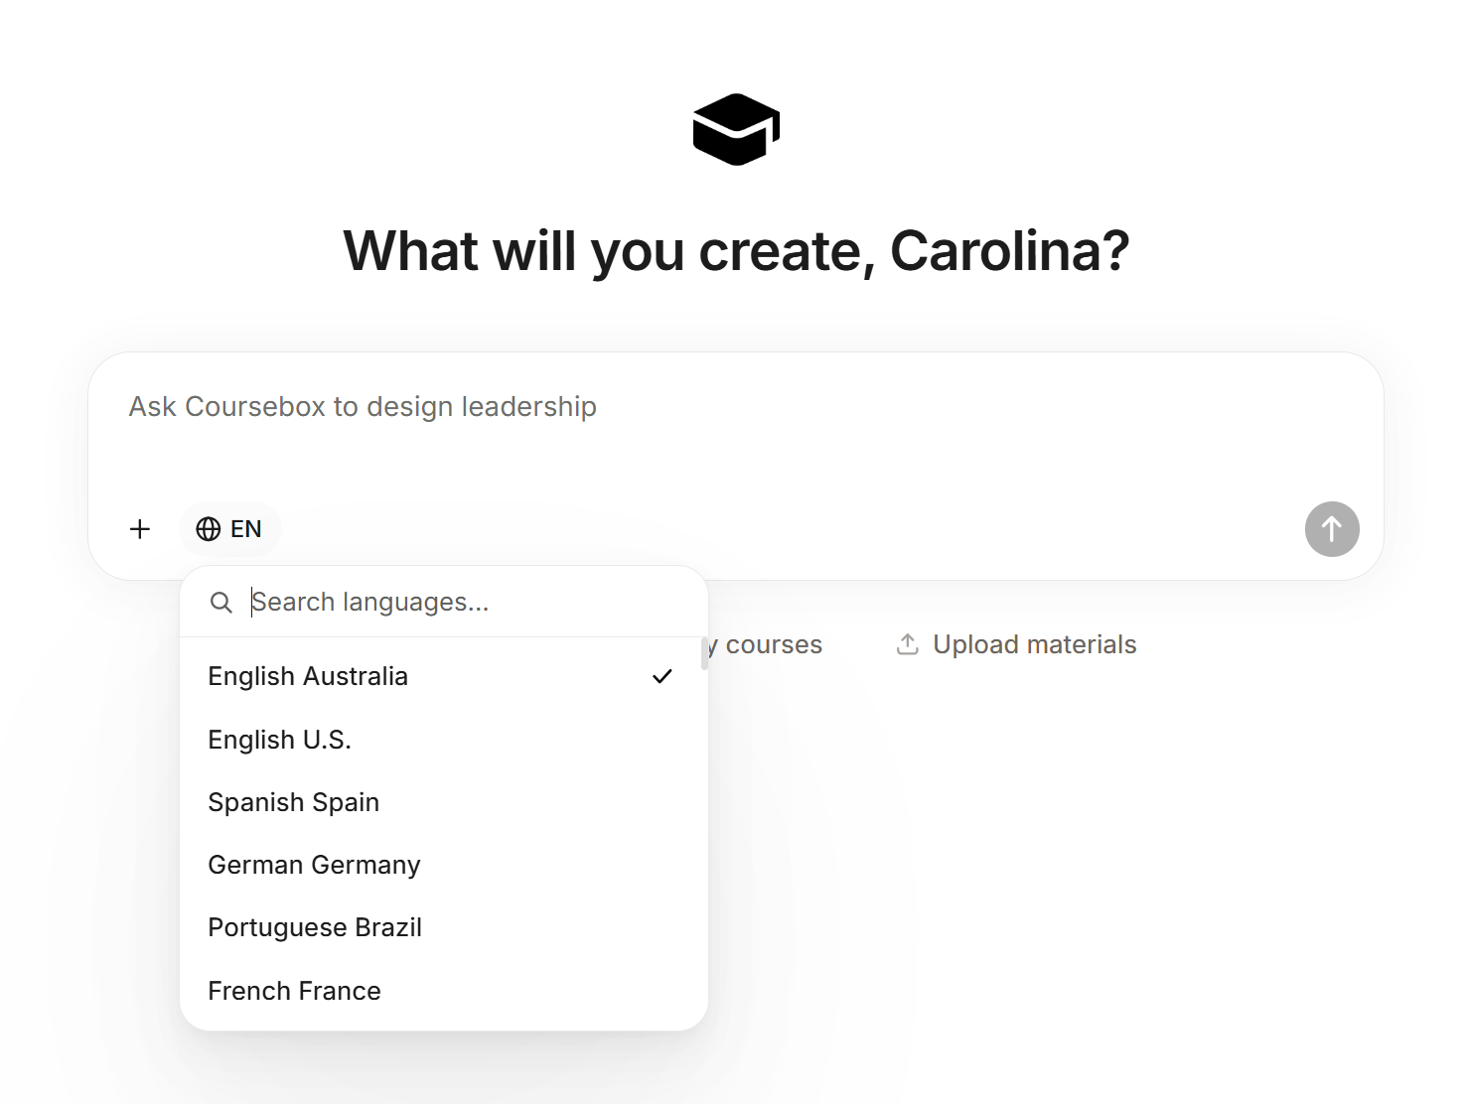Click the checkmark beside English Australia
The width and height of the screenshot is (1467, 1104).
662,676
